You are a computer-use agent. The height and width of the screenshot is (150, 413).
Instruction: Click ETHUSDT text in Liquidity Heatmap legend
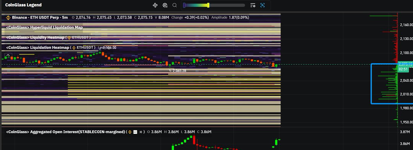80,37
